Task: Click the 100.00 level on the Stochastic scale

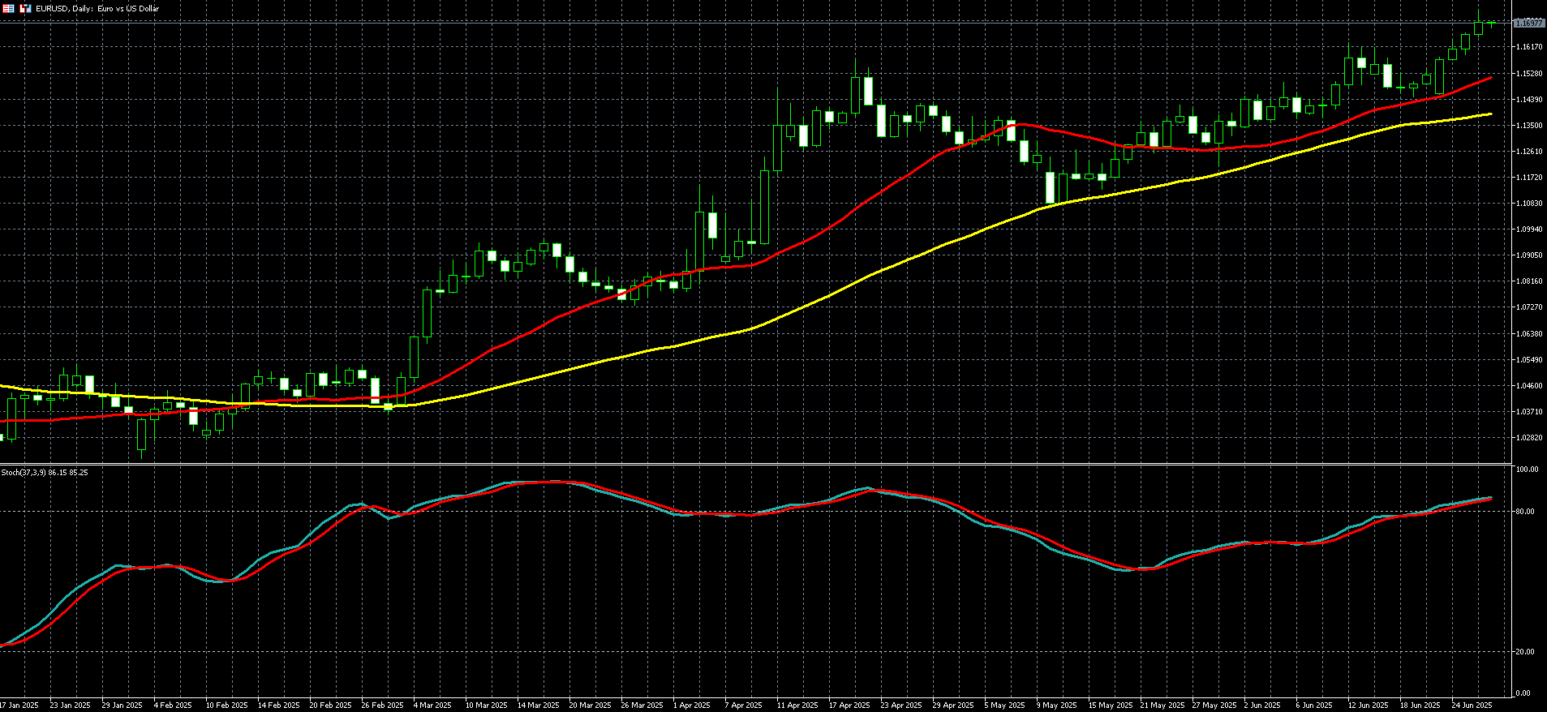Action: click(1528, 470)
